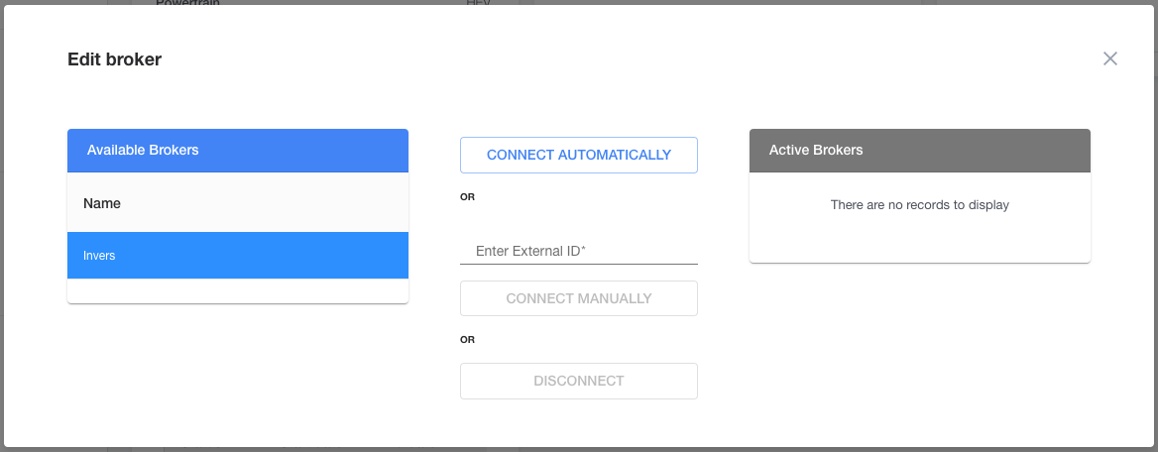Click the no records to display message
Viewport: 1158px width, 452px height.
[919, 204]
